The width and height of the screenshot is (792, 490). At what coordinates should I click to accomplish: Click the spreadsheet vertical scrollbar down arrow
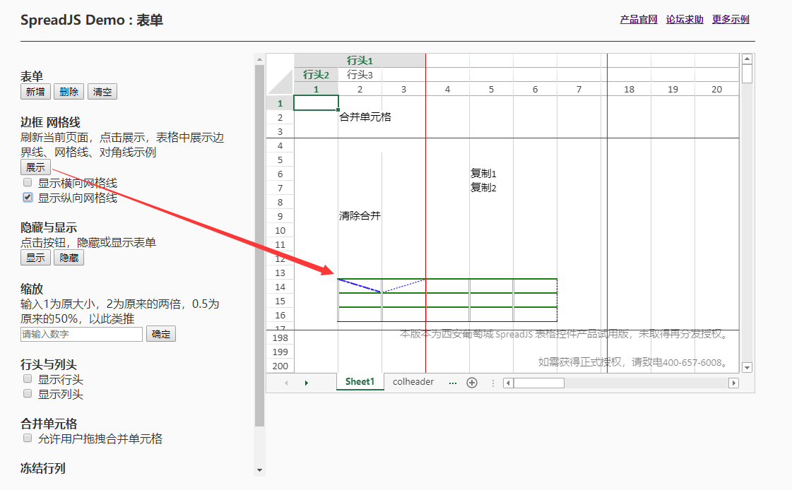click(747, 367)
